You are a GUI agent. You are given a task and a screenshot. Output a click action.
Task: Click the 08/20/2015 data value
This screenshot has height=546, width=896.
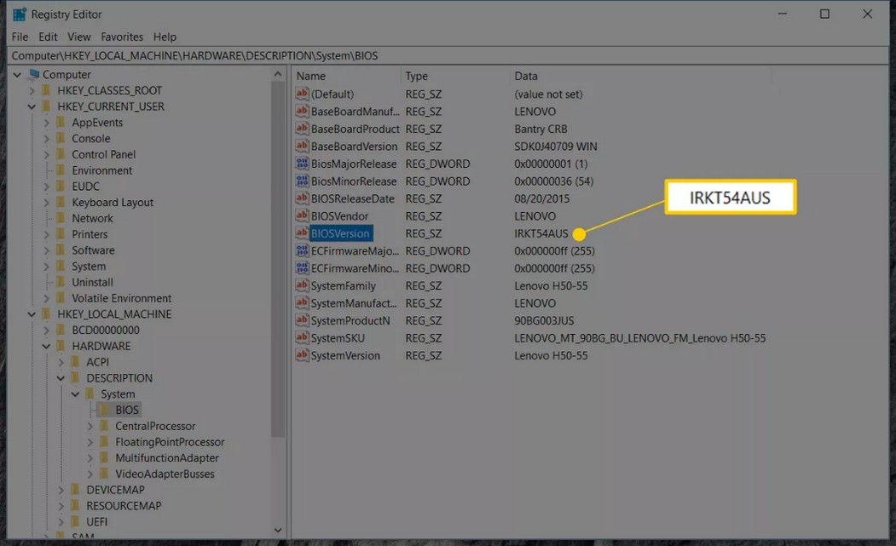pos(541,198)
